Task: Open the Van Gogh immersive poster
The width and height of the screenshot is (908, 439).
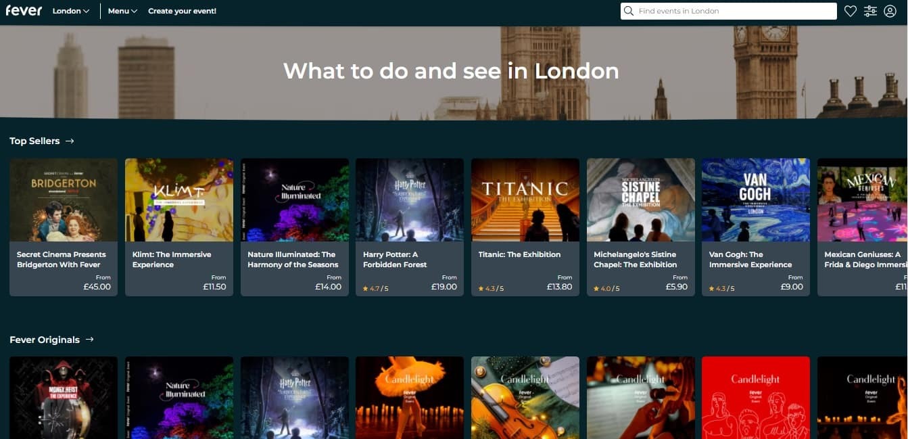Action: 756,200
